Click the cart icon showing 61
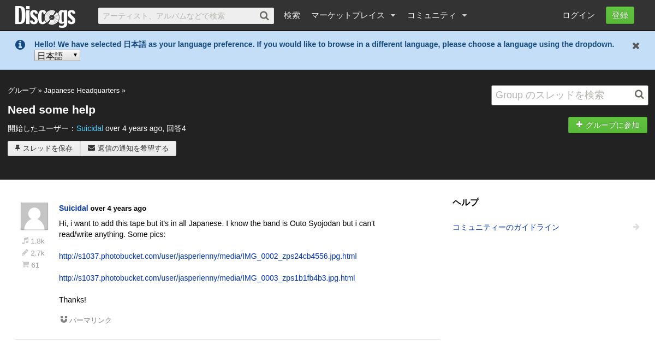Screen dimensions: 655x344 tap(25, 265)
